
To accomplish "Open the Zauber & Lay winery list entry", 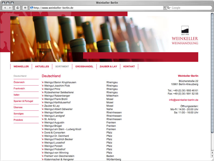I will click(x=52, y=106).
